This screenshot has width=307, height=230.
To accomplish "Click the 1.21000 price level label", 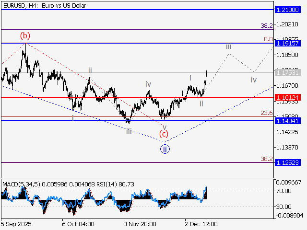I will pos(288,10).
